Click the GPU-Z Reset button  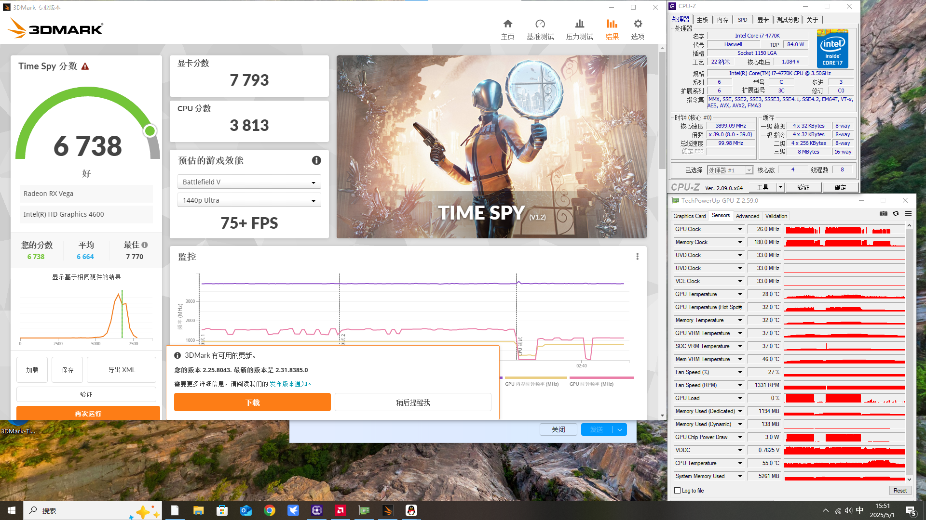pyautogui.click(x=900, y=491)
